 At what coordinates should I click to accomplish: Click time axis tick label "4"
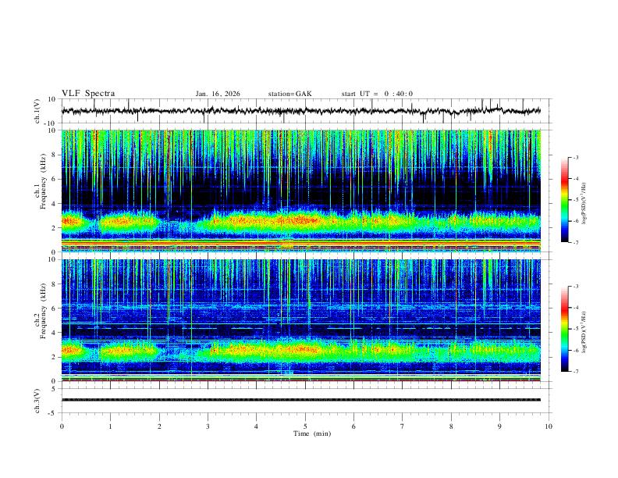257,426
